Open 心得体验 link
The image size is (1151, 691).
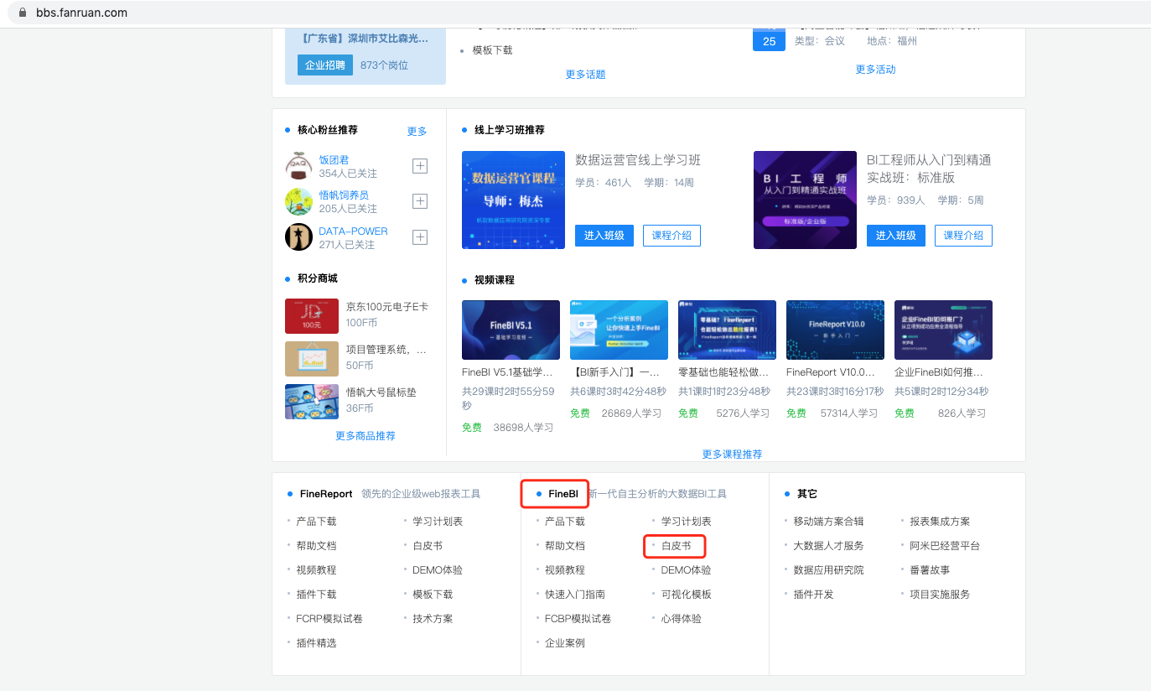click(682, 619)
